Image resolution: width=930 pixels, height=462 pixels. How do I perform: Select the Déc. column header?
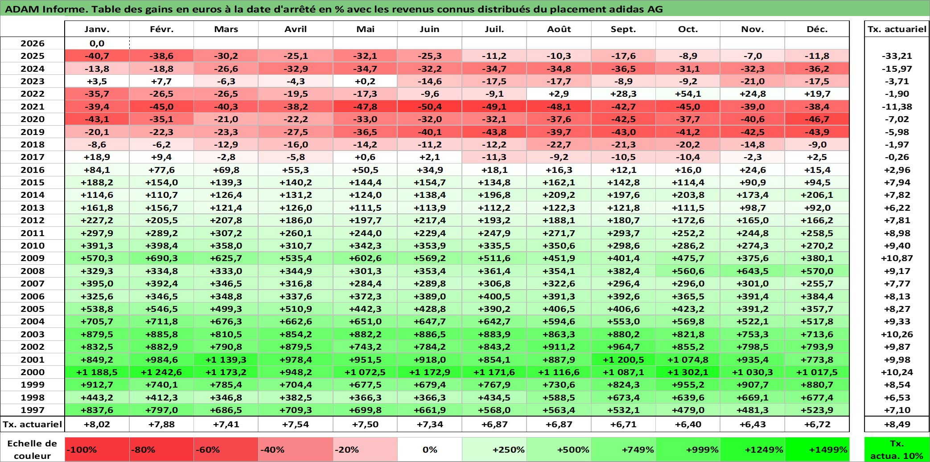coord(817,29)
